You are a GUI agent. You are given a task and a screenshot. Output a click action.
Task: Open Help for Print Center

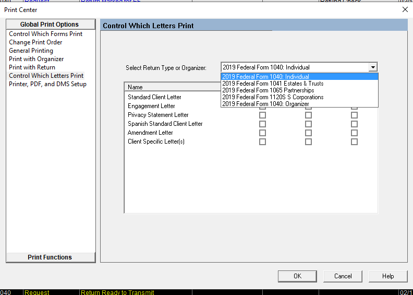(x=388, y=276)
